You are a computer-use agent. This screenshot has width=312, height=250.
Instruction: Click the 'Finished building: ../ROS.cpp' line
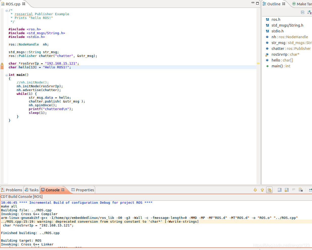pyautogui.click(x=30, y=233)
